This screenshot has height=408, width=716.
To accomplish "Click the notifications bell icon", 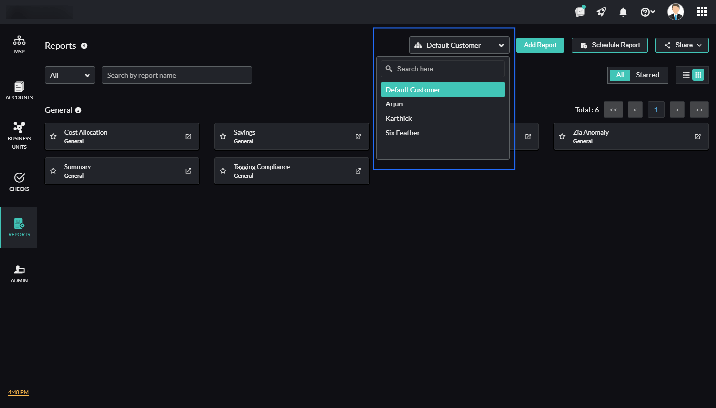I will click(x=623, y=12).
